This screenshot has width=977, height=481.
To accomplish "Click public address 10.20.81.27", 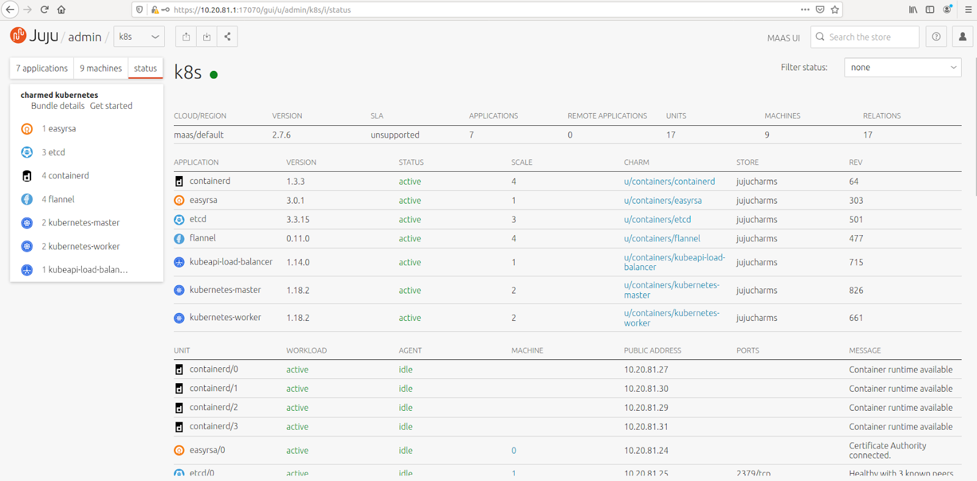I will (x=646, y=370).
